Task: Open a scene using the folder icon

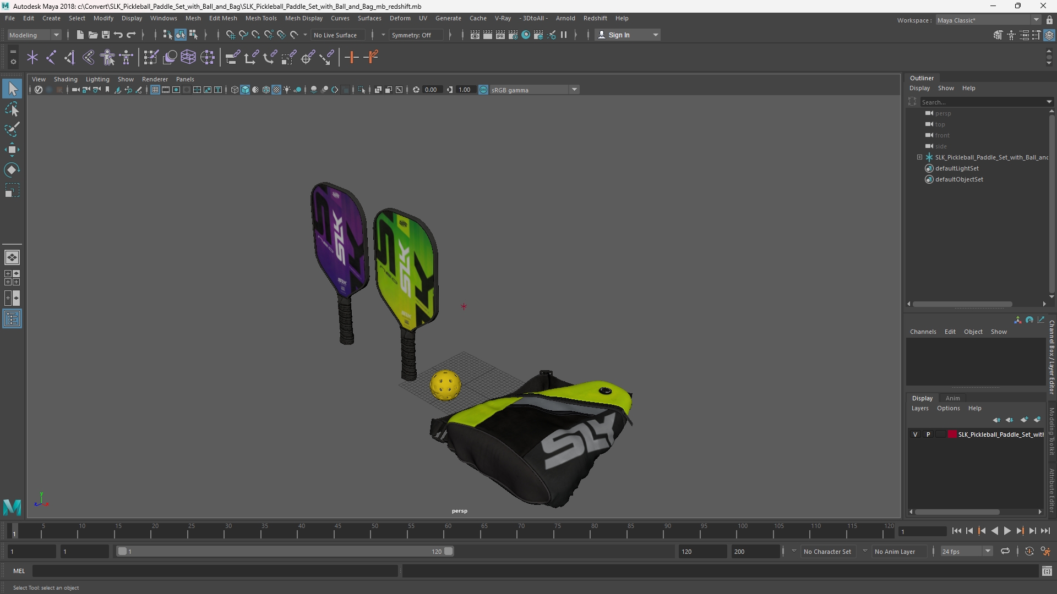Action: coord(93,35)
